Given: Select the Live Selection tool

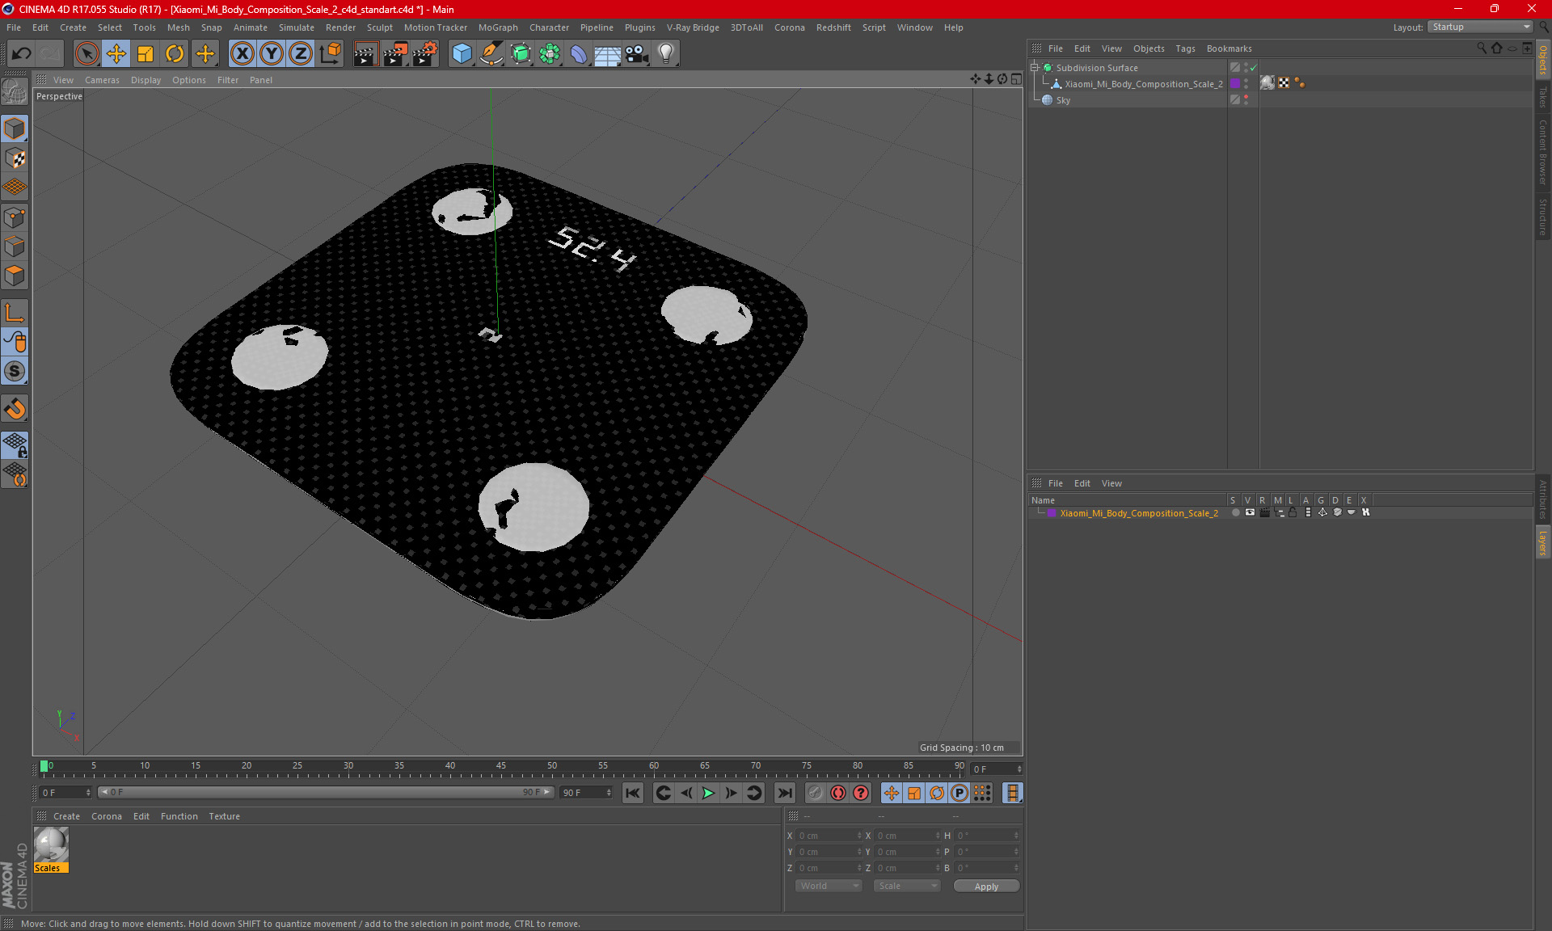Looking at the screenshot, I should [86, 54].
